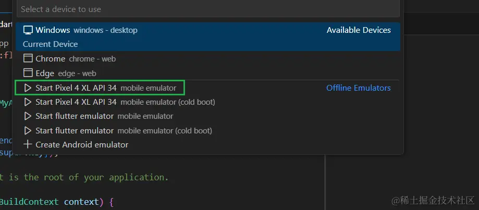Click play icon for Pixel 4 XL cold boot entry
This screenshot has height=210, width=479.
pos(28,102)
